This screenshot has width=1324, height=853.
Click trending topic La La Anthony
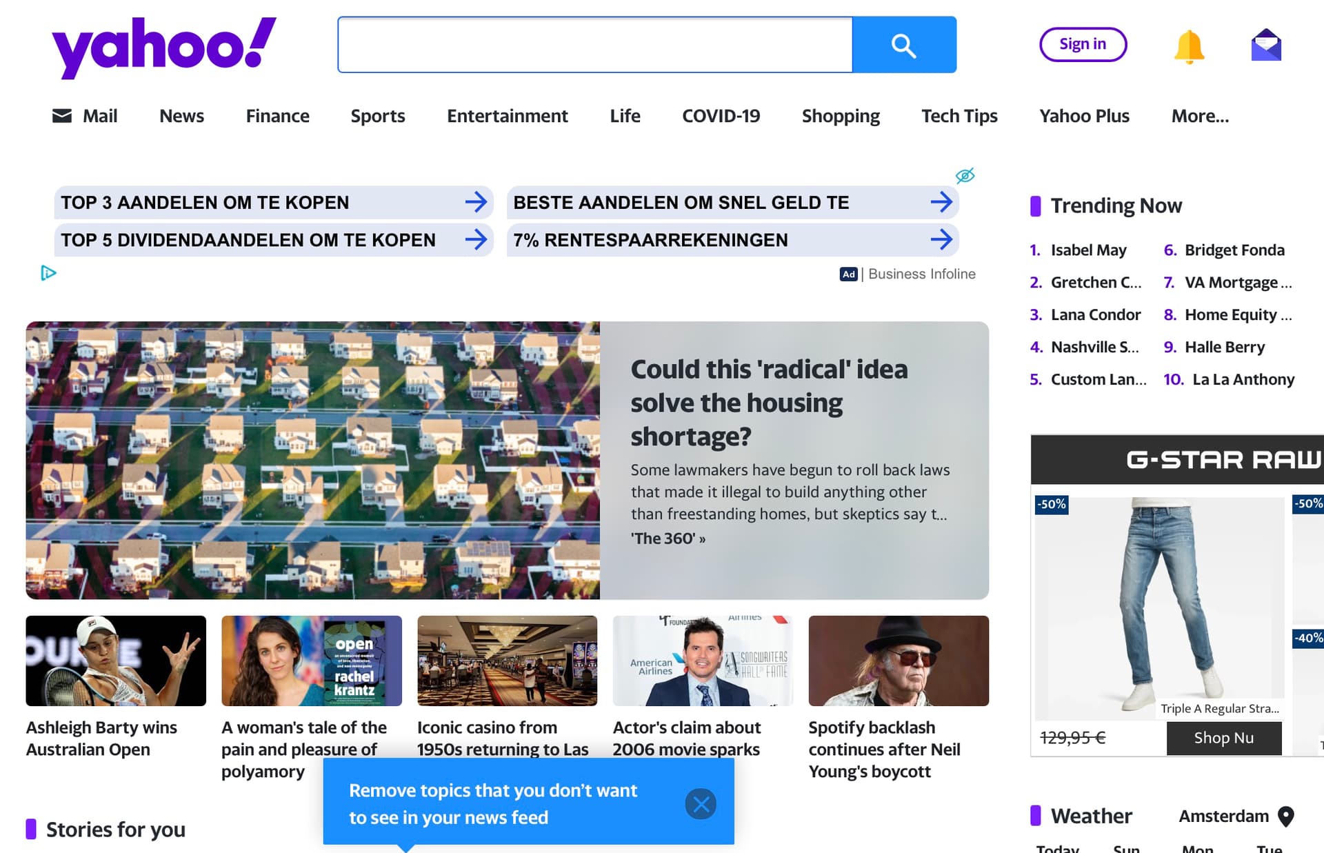[1243, 380]
